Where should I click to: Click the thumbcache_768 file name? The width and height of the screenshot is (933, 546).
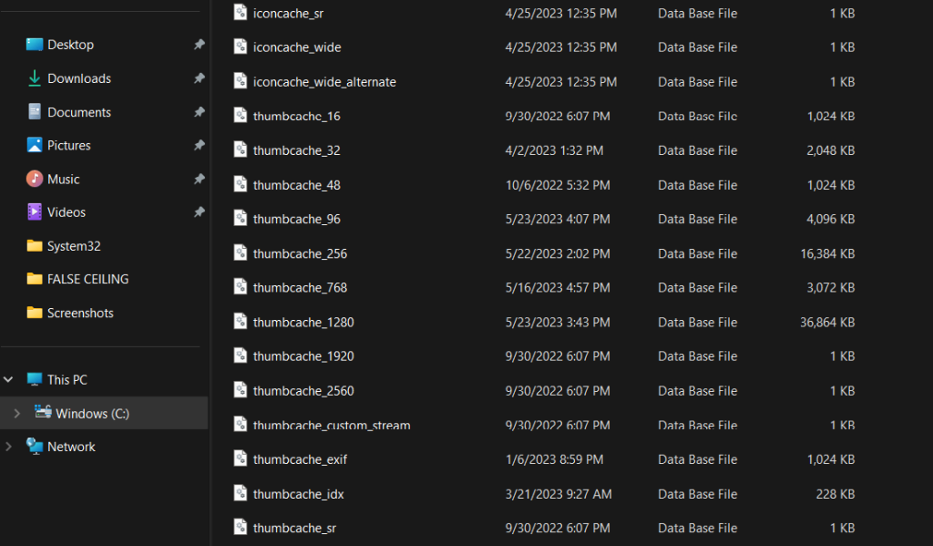[300, 288]
